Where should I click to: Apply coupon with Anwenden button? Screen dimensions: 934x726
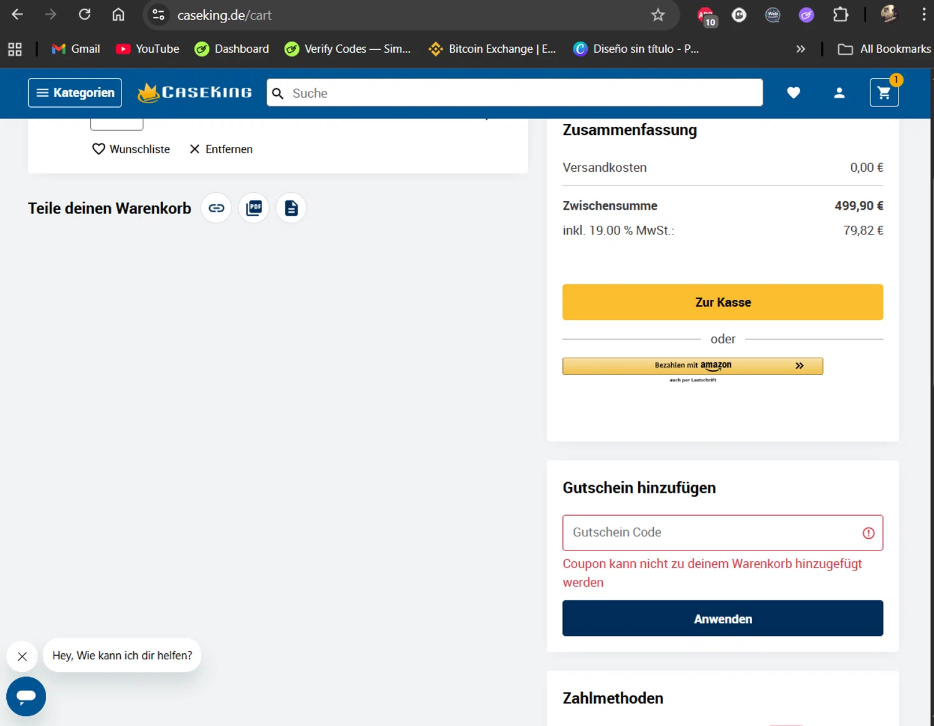[x=722, y=618]
